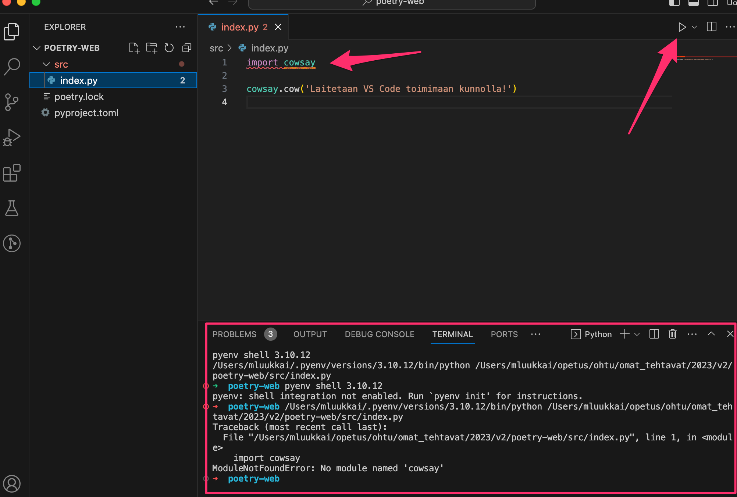Screen dimensions: 737x497
Task: Kill terminal with the trash icon
Action: coord(672,334)
